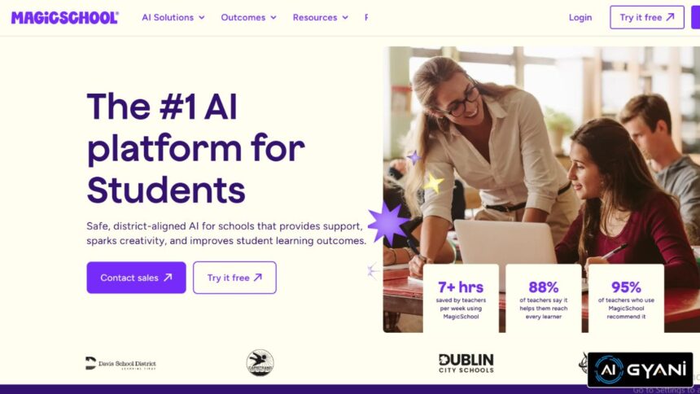Click the 95% recommend stat card
700x394 pixels.
[x=626, y=298]
